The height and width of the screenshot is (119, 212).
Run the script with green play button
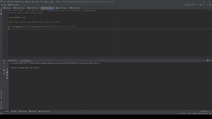click(x=198, y=5)
